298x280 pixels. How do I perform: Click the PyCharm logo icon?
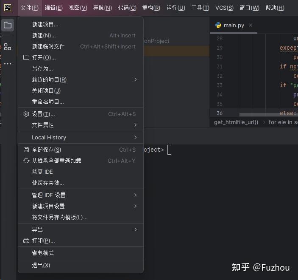point(8,8)
